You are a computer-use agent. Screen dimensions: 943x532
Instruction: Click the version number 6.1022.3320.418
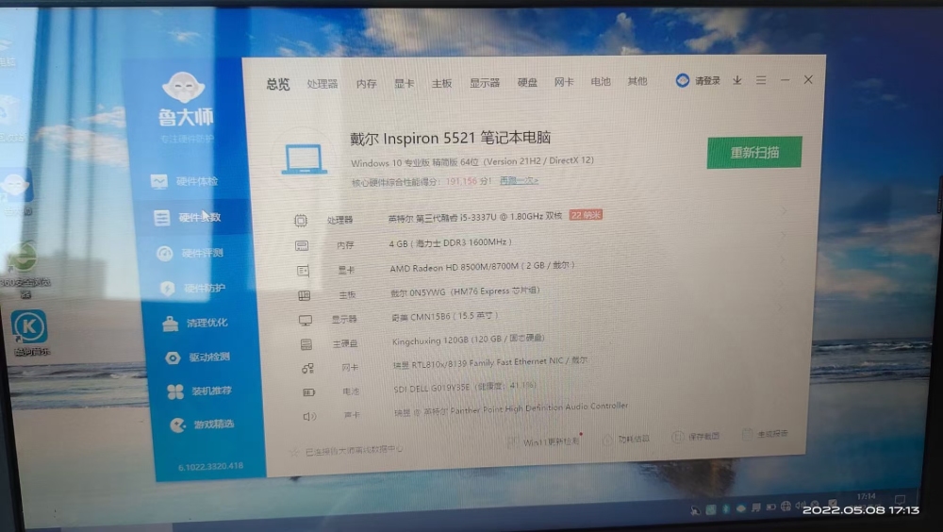pos(210,466)
